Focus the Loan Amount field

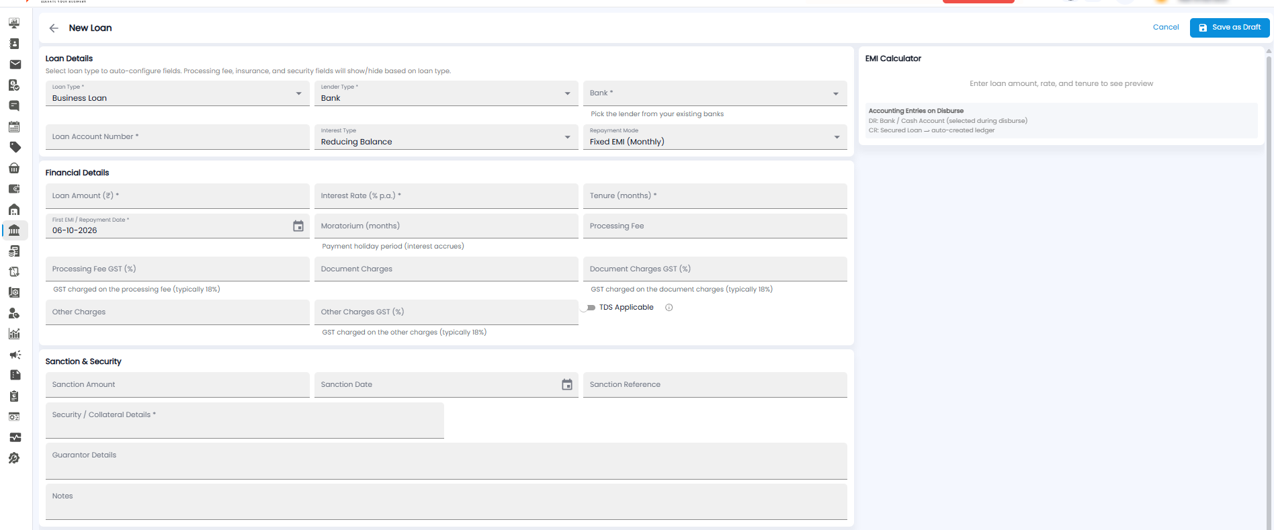coord(177,196)
